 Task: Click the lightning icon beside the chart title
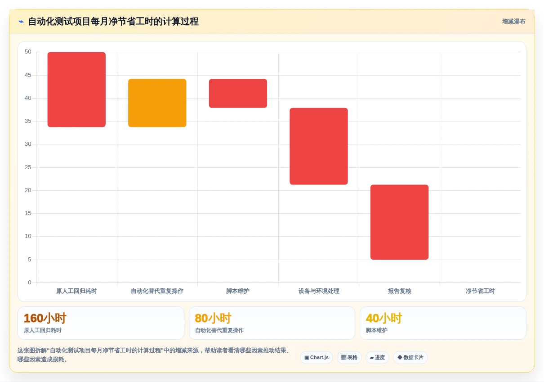click(x=21, y=22)
